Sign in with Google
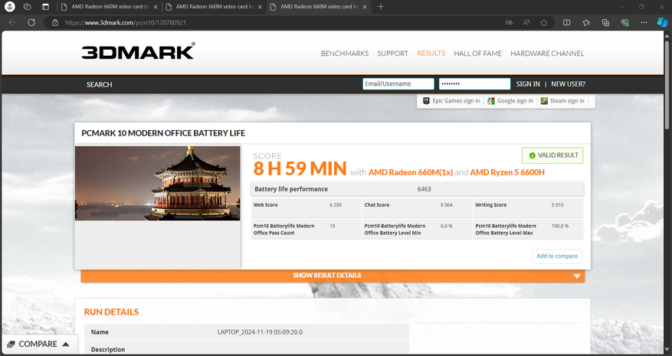Image resolution: width=672 pixels, height=356 pixels. (x=510, y=101)
